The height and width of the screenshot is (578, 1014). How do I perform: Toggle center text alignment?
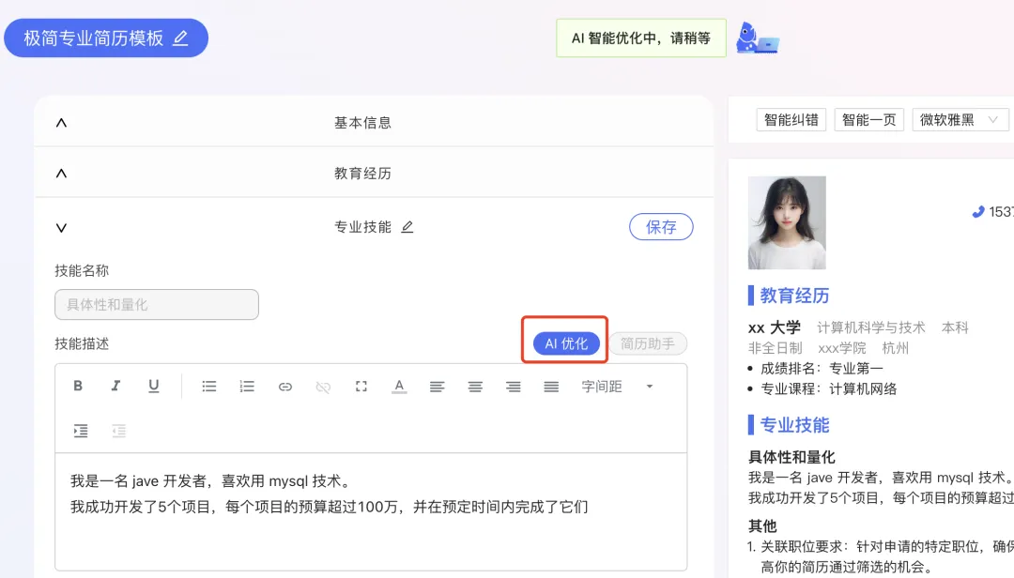tap(475, 386)
